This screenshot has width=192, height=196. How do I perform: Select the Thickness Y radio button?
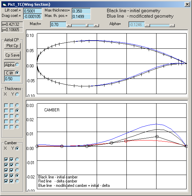(x=17, y=94)
